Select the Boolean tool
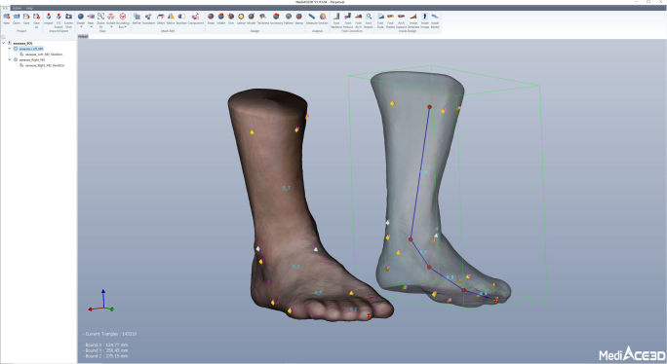The height and width of the screenshot is (364, 667). coord(181,18)
